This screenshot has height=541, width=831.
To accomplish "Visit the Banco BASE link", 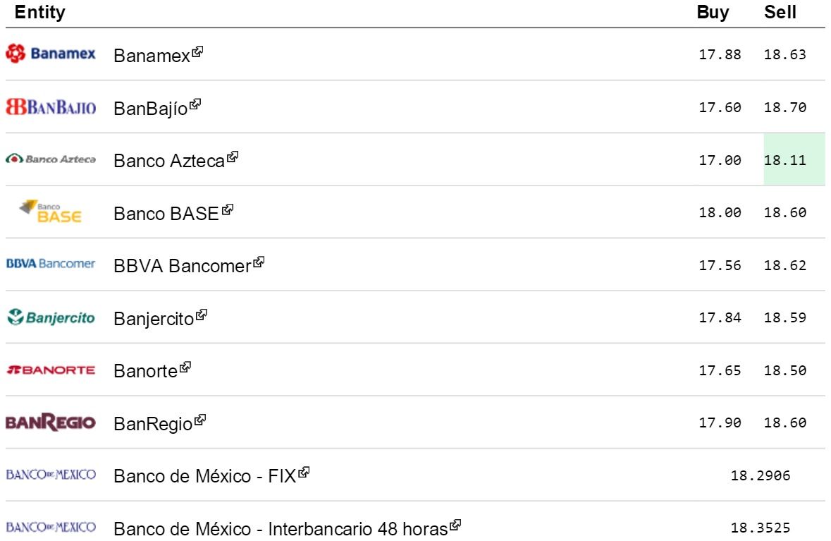I will pyautogui.click(x=166, y=213).
